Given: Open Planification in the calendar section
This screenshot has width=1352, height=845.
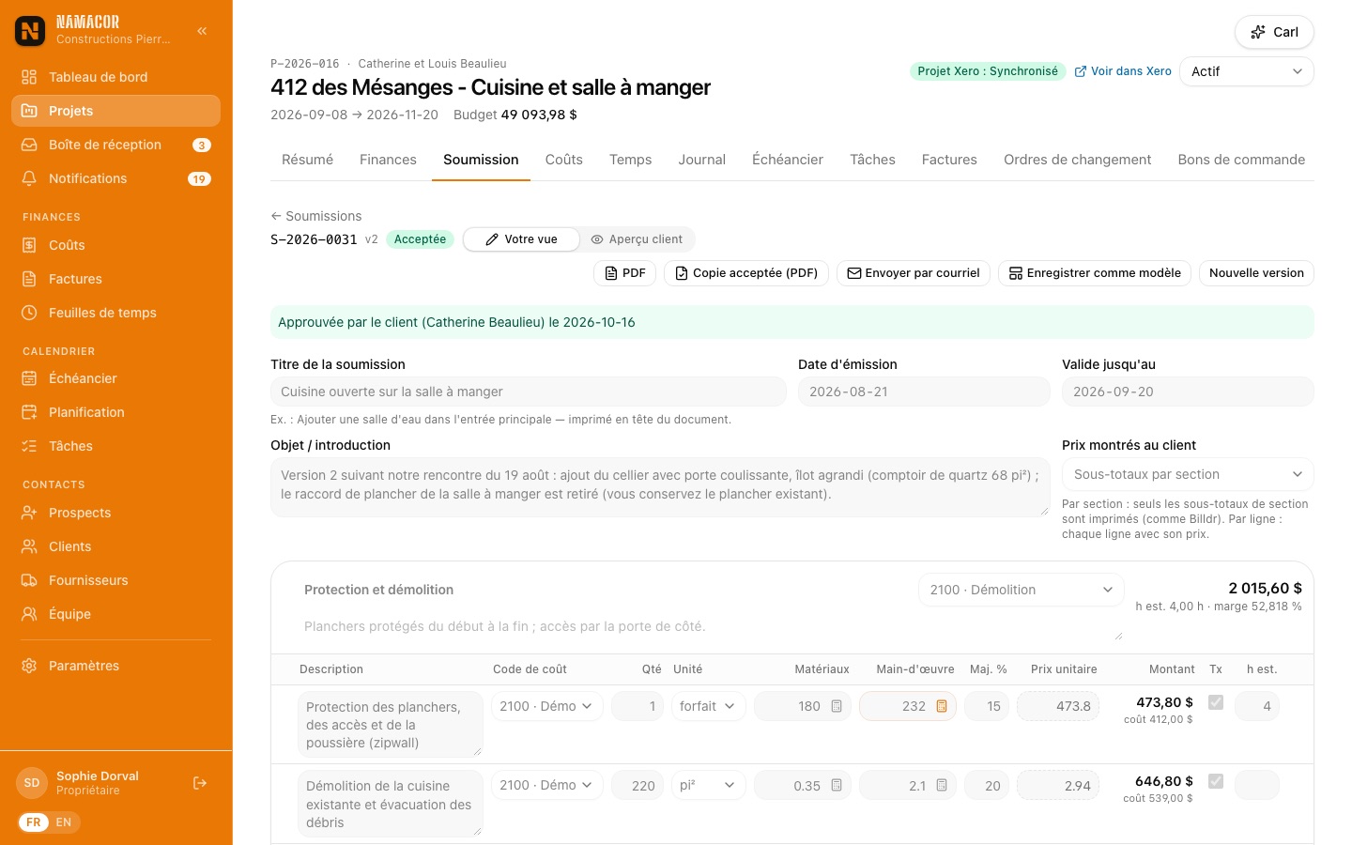Looking at the screenshot, I should pyautogui.click(x=115, y=412).
